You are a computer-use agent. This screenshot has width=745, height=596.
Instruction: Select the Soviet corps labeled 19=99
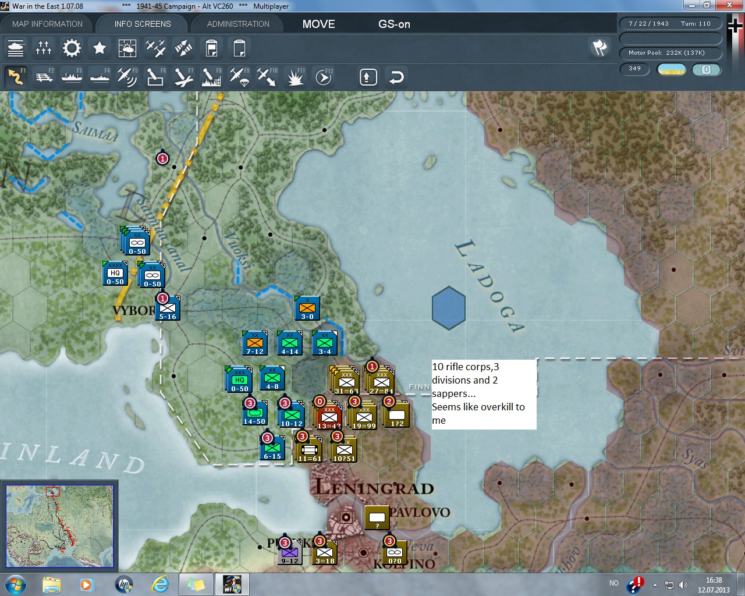coord(363,416)
